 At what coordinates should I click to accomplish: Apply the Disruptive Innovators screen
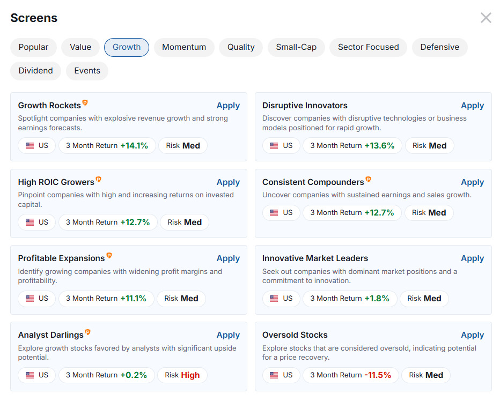click(x=472, y=105)
